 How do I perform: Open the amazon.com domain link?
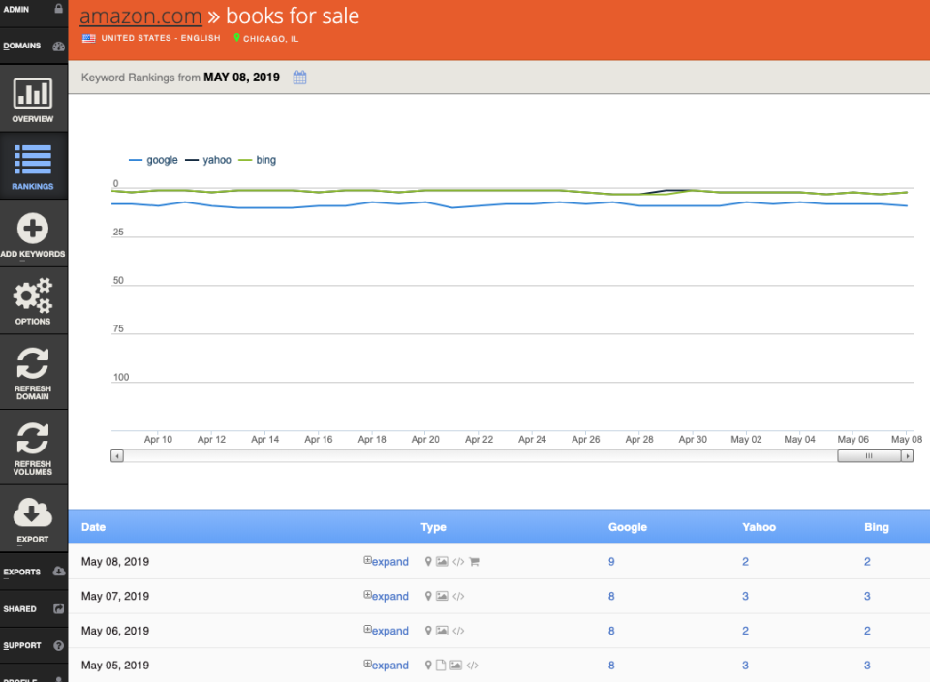140,16
